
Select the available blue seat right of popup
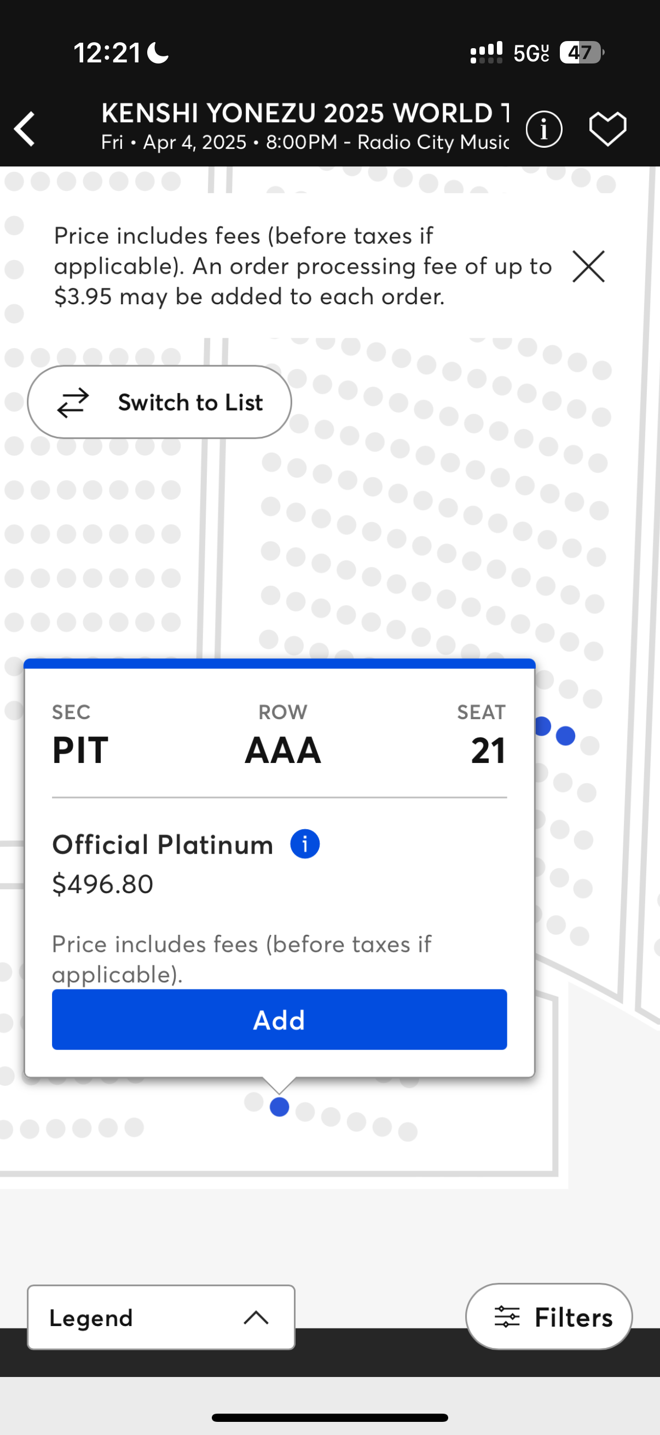click(x=565, y=736)
